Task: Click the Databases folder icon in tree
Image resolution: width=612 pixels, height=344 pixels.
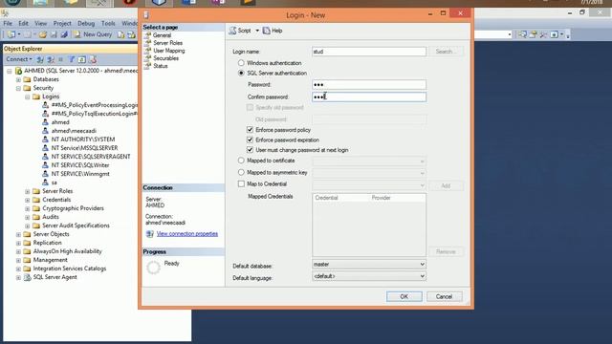Action: [x=27, y=79]
